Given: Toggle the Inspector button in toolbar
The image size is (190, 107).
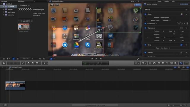Looking at the screenshot, I should click(181, 63).
